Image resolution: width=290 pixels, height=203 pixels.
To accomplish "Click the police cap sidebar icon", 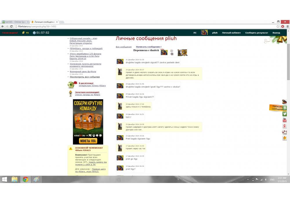I will [x=284, y=102].
